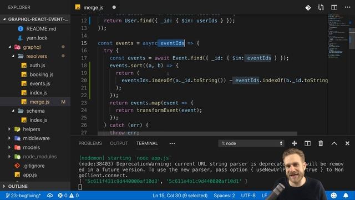The width and height of the screenshot is (355, 200).
Task: Open README.md file
Action: click(41, 29)
